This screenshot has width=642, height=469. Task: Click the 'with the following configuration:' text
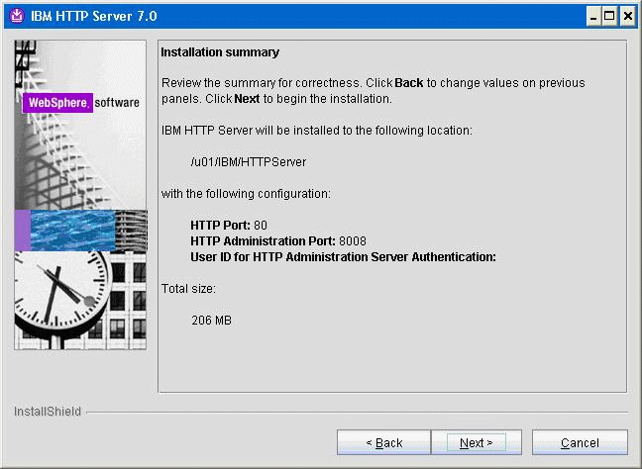click(246, 193)
